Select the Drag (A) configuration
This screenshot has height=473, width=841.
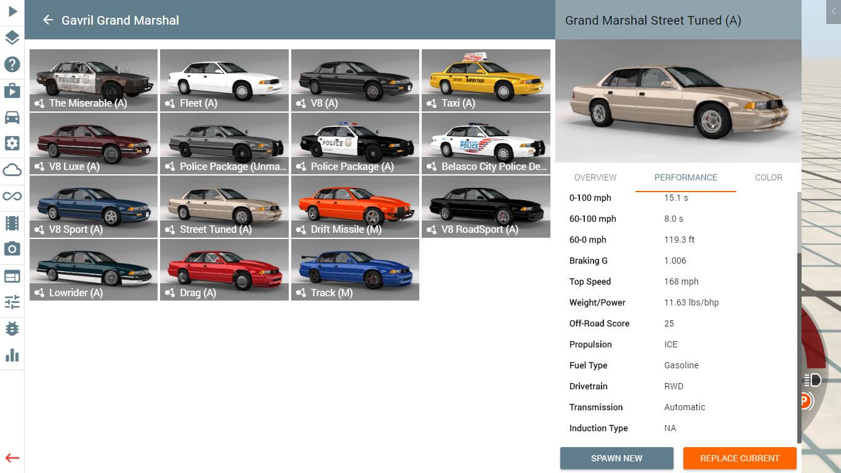click(224, 270)
